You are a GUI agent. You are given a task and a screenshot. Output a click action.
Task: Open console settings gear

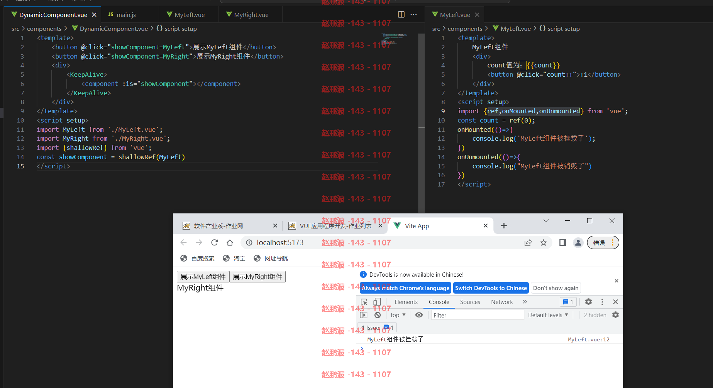[615, 315]
